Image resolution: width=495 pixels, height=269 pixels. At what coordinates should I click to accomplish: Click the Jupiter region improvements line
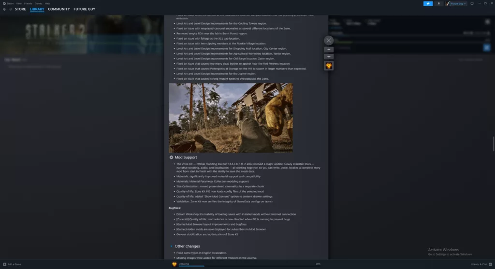[x=216, y=74]
